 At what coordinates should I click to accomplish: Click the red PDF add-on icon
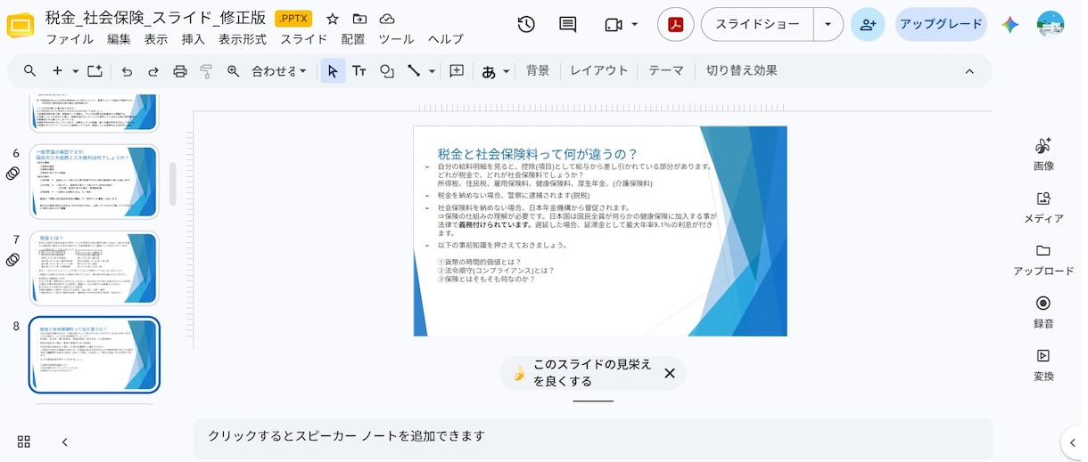tap(675, 25)
